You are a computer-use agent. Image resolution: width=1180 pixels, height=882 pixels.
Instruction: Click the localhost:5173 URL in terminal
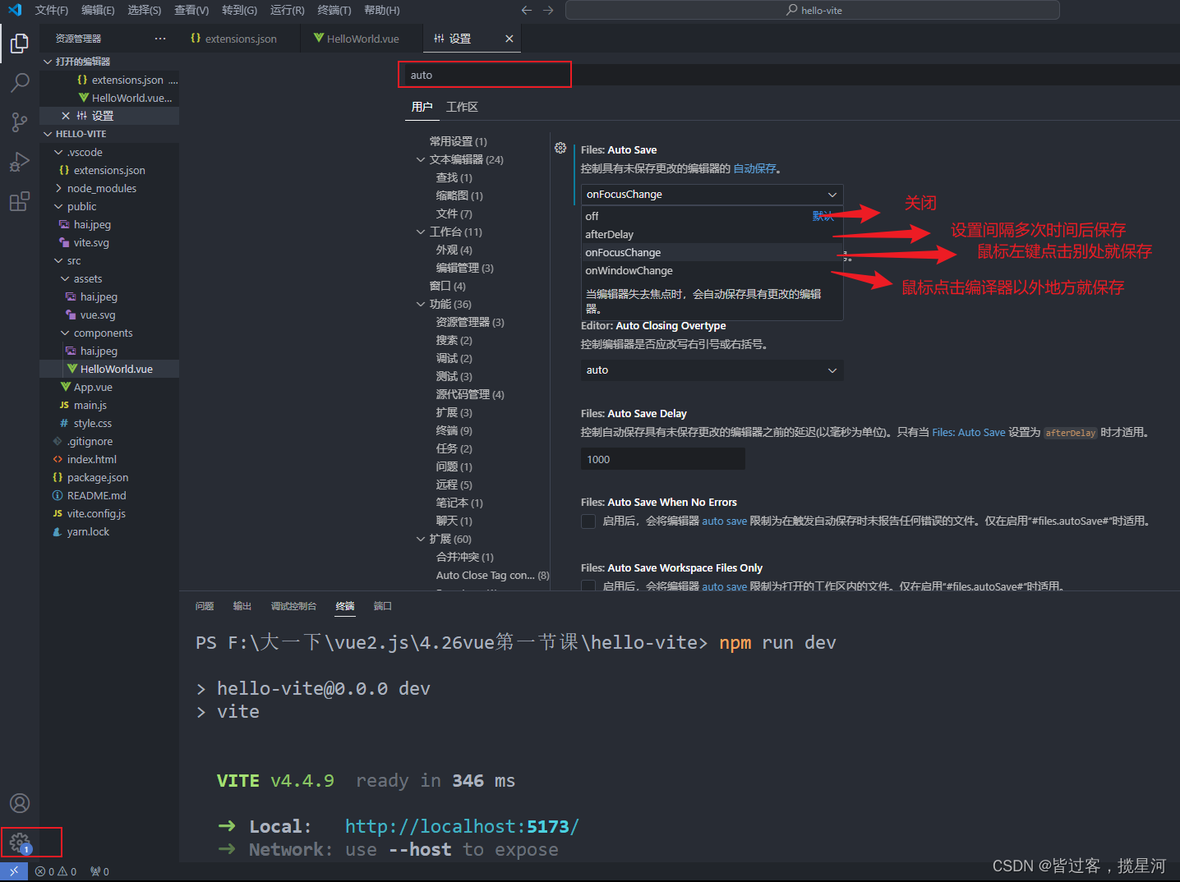[462, 826]
